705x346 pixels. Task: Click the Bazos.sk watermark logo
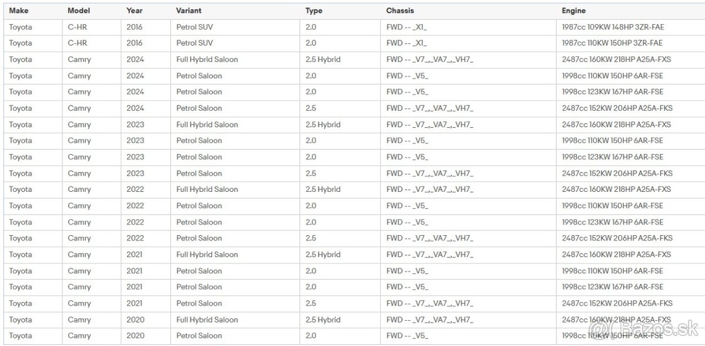646,328
